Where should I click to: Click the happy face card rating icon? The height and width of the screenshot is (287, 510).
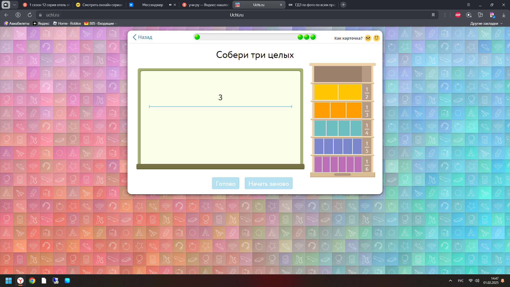376,38
